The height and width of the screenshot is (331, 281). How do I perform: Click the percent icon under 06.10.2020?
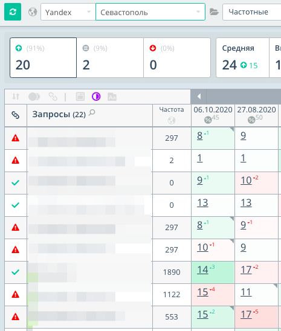(x=208, y=120)
